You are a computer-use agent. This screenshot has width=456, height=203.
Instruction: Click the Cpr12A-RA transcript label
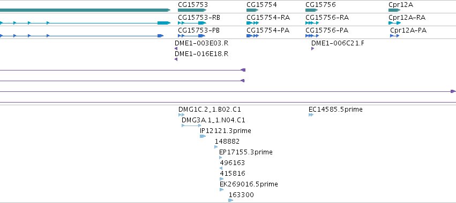coord(407,18)
